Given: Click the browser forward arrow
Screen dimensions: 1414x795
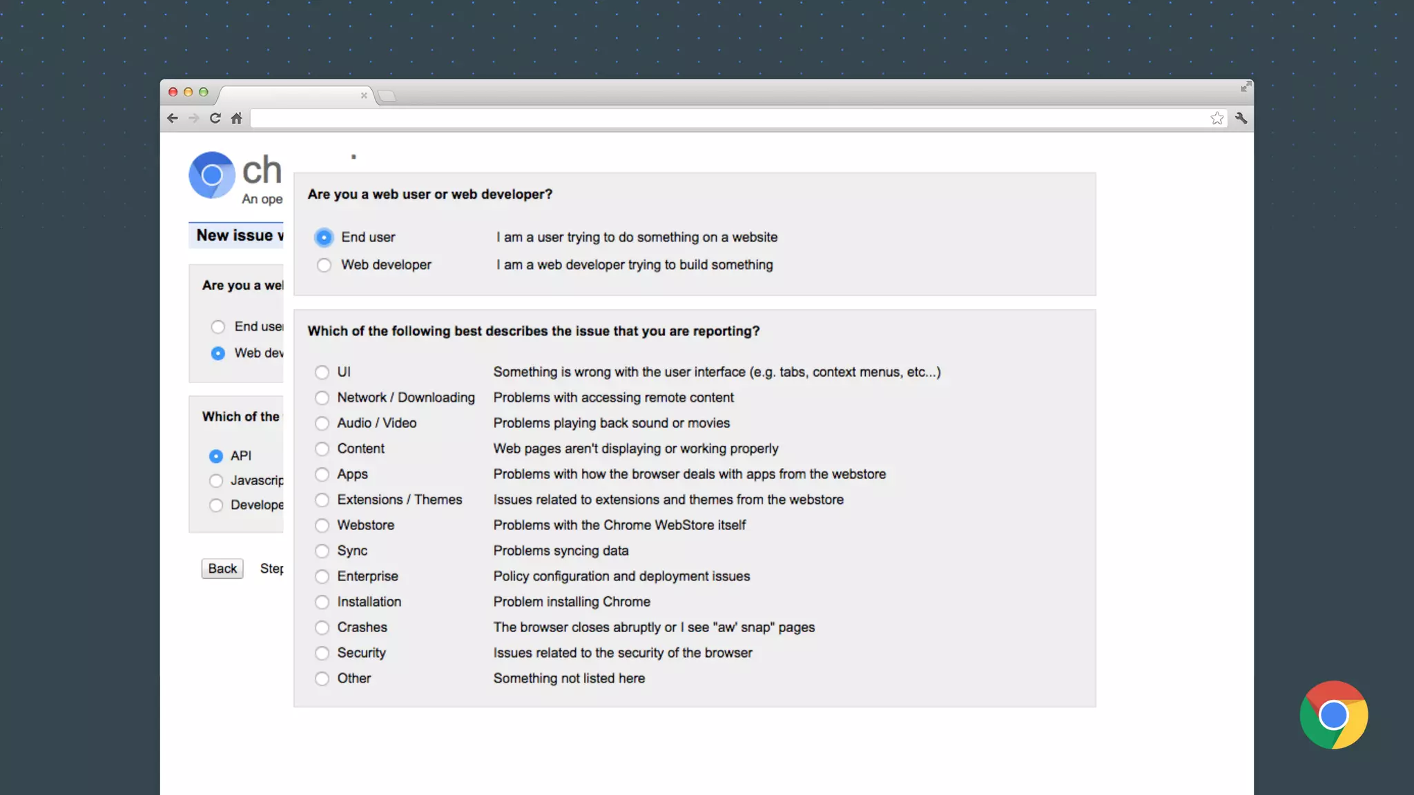Looking at the screenshot, I should [194, 119].
